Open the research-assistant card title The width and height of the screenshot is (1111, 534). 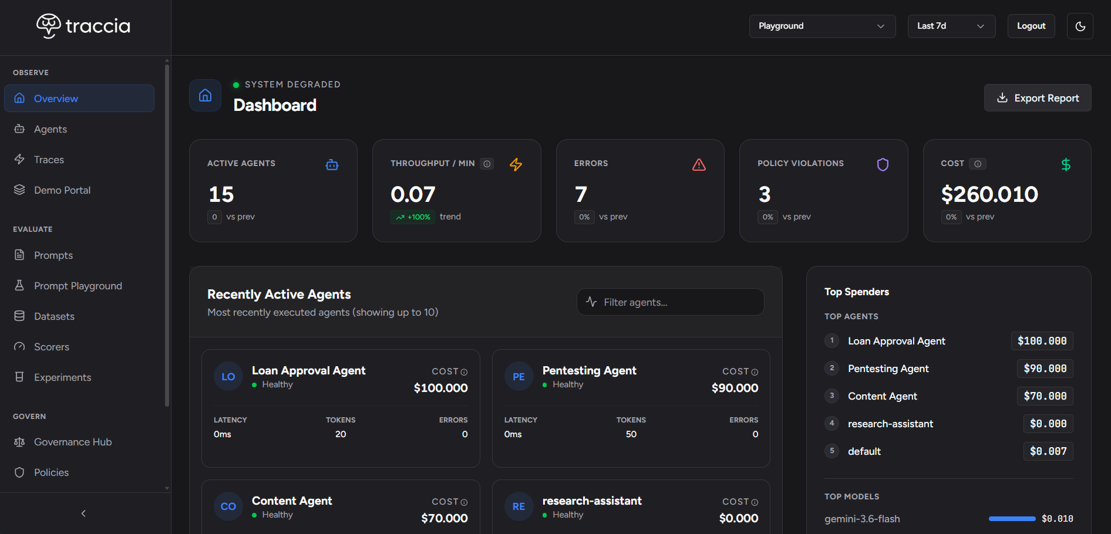[592, 501]
